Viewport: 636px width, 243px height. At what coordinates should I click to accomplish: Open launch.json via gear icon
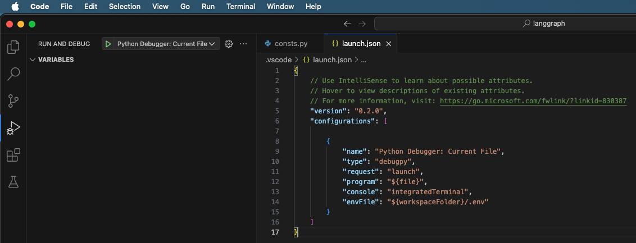tap(228, 44)
